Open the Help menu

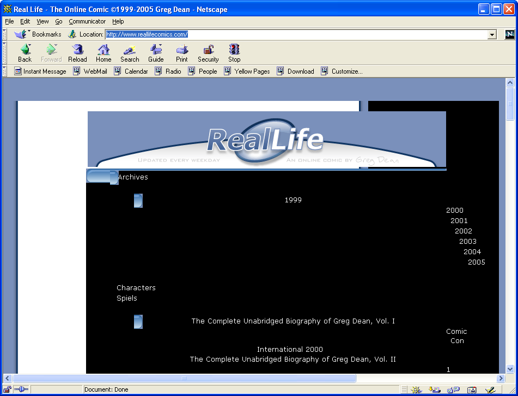118,21
